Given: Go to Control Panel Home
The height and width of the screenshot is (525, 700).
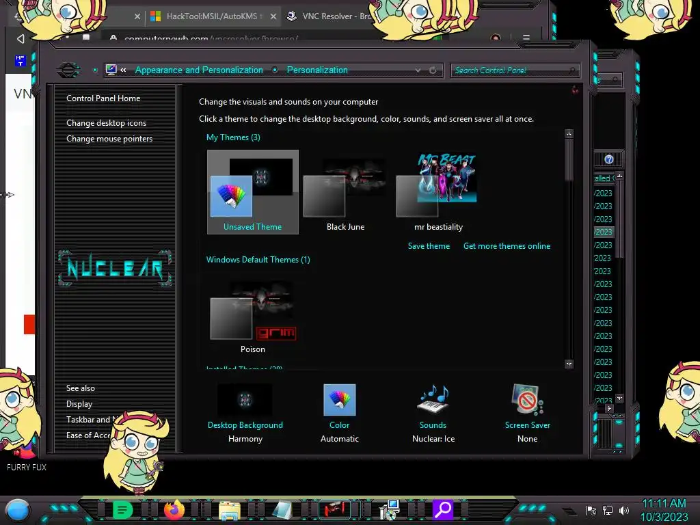Looking at the screenshot, I should [103, 98].
